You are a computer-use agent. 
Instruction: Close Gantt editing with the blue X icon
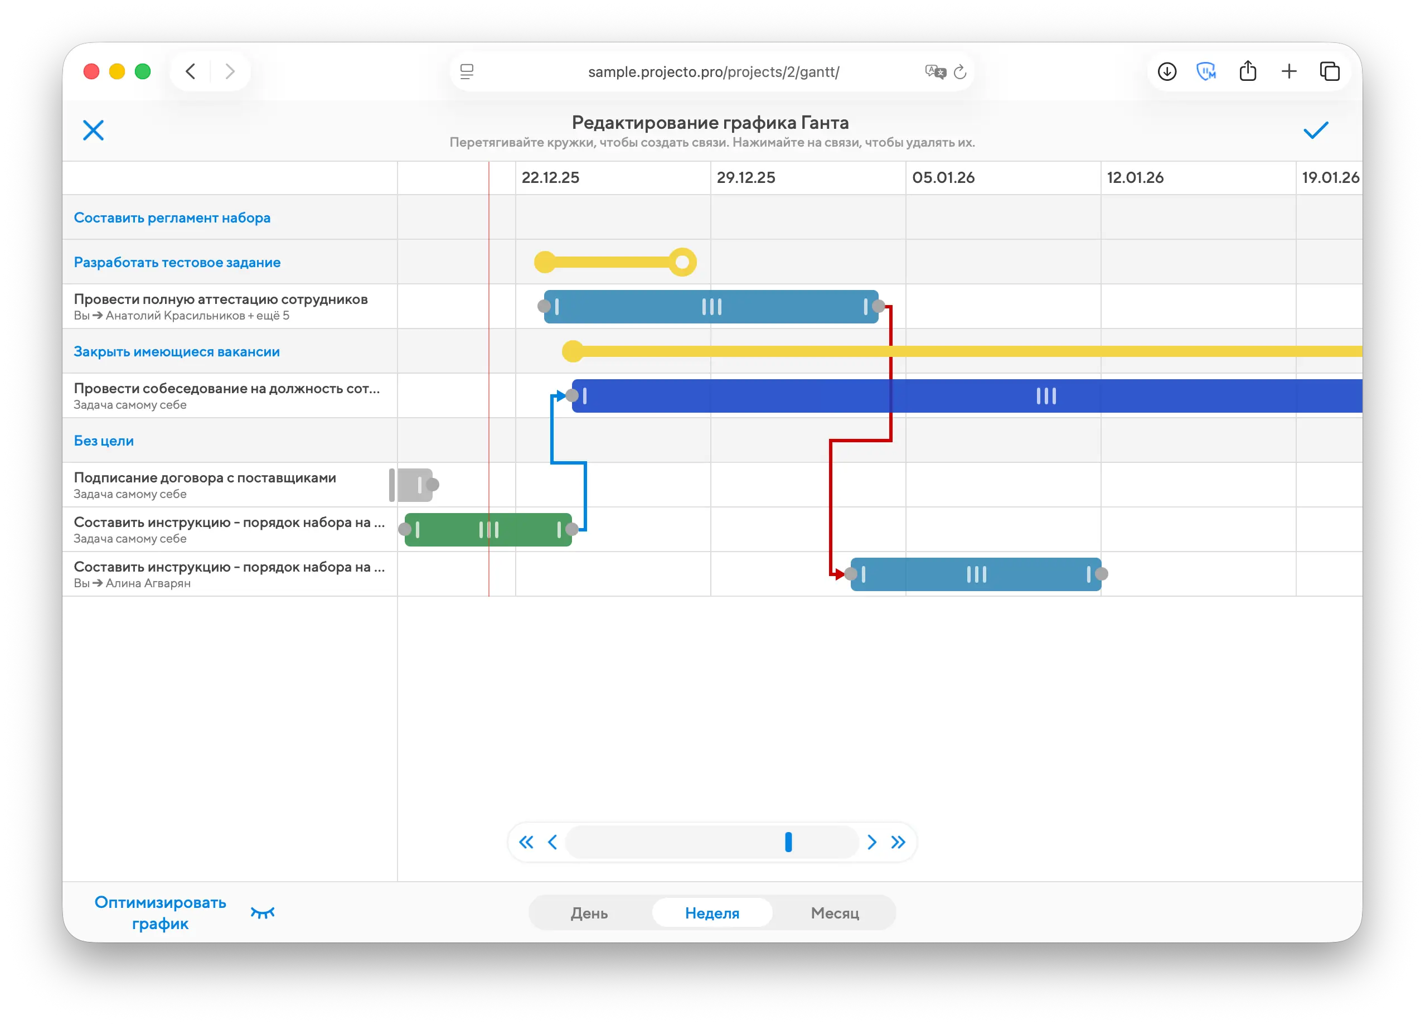click(93, 130)
